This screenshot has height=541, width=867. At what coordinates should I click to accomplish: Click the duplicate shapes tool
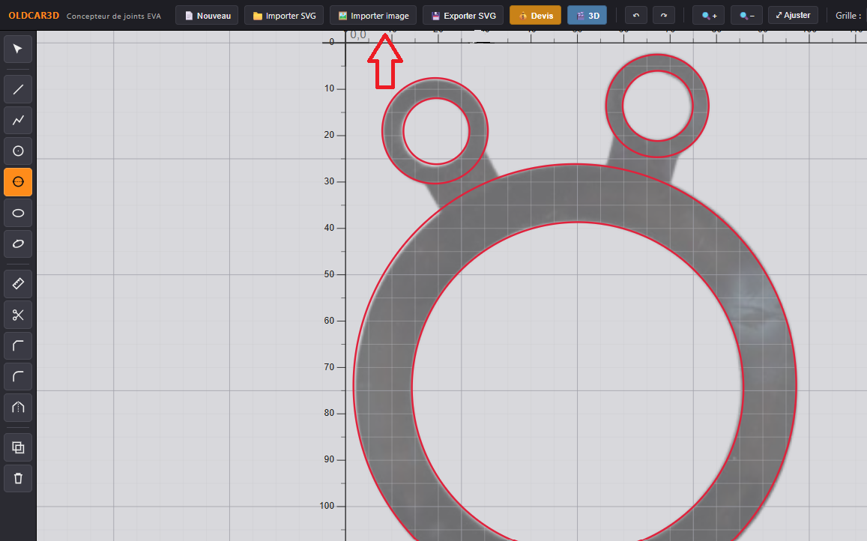(18, 447)
